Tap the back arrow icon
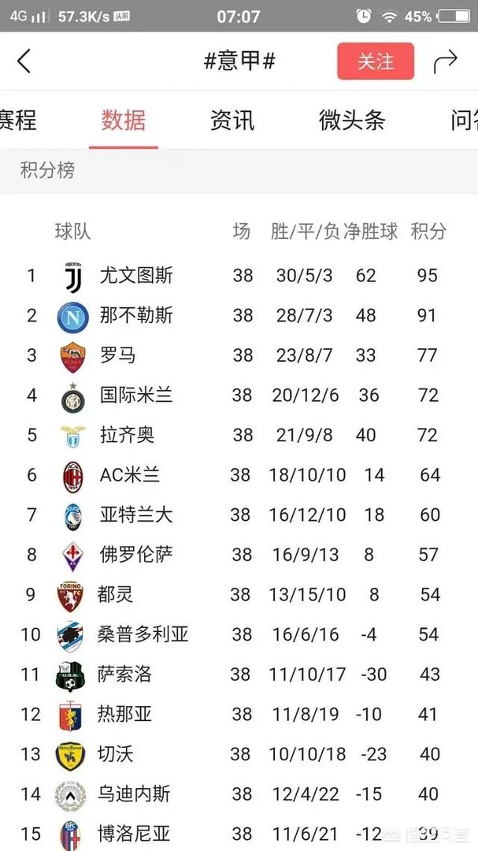The image size is (478, 851). pyautogui.click(x=24, y=61)
